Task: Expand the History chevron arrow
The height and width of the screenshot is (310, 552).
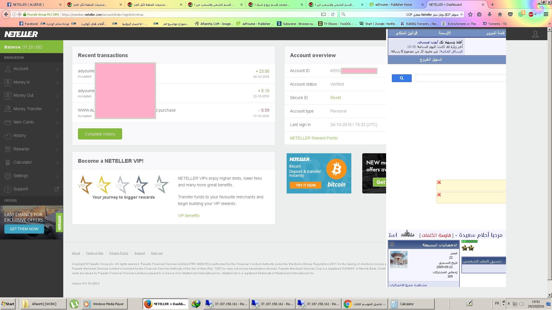Action: tap(57, 136)
